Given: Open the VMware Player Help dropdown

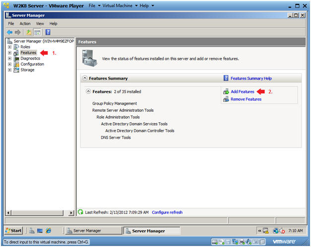Looking at the screenshot, I should [147, 6].
